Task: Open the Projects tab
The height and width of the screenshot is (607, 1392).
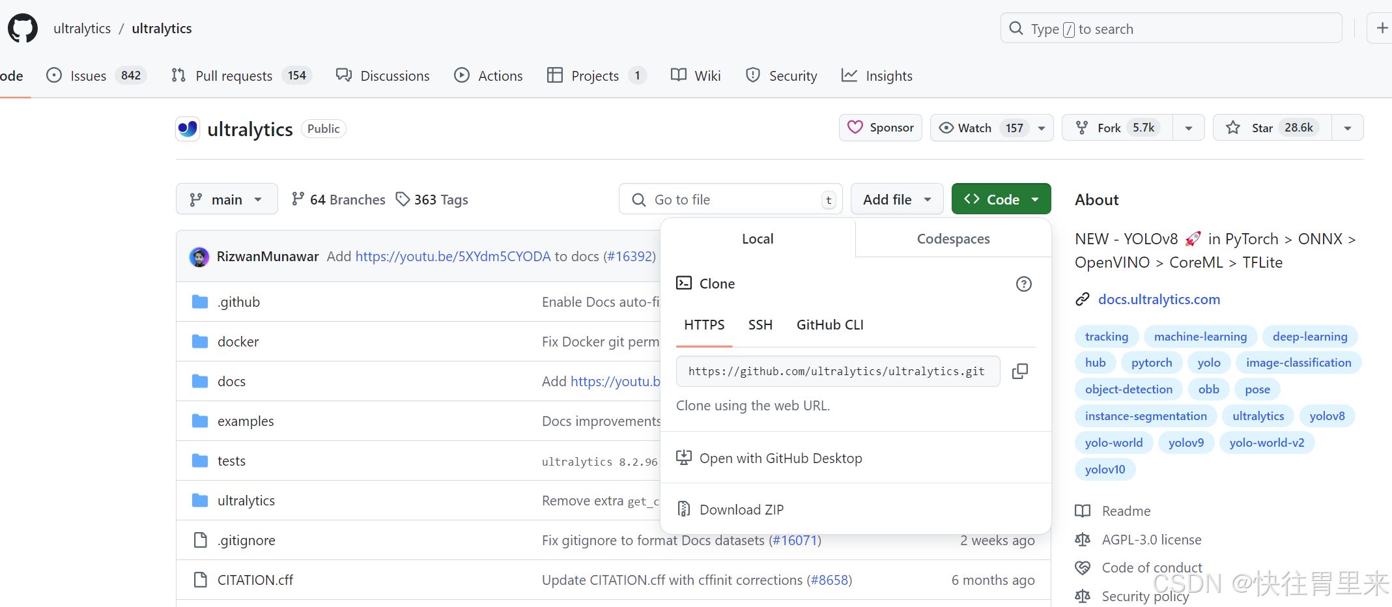Action: (597, 76)
